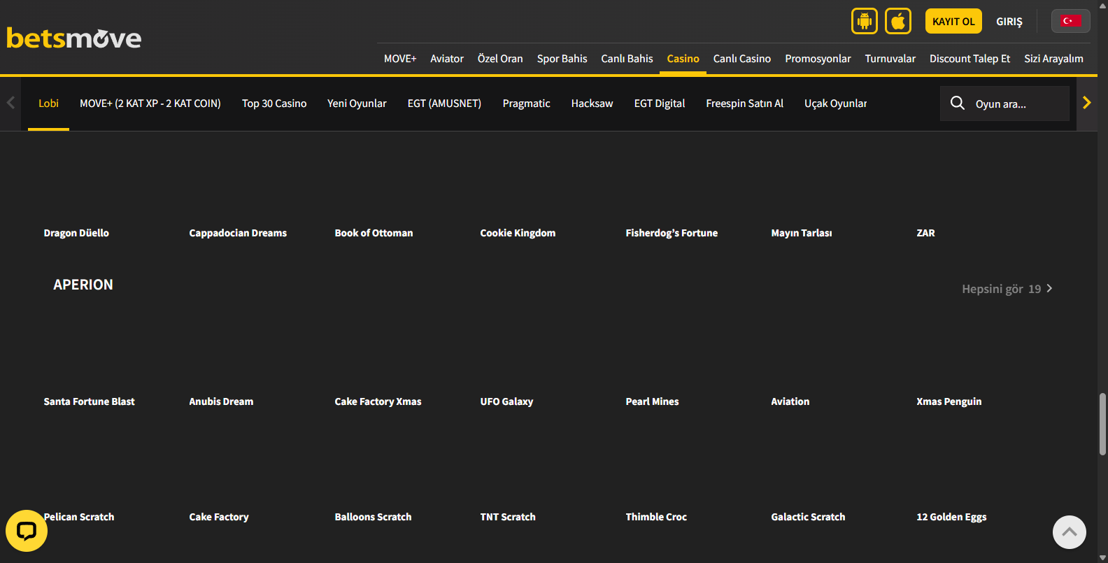Open Promosyonlar page
Screen dimensions: 1108x563
[818, 59]
